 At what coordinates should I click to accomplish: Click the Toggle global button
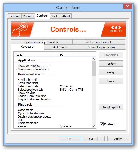coord(111,107)
